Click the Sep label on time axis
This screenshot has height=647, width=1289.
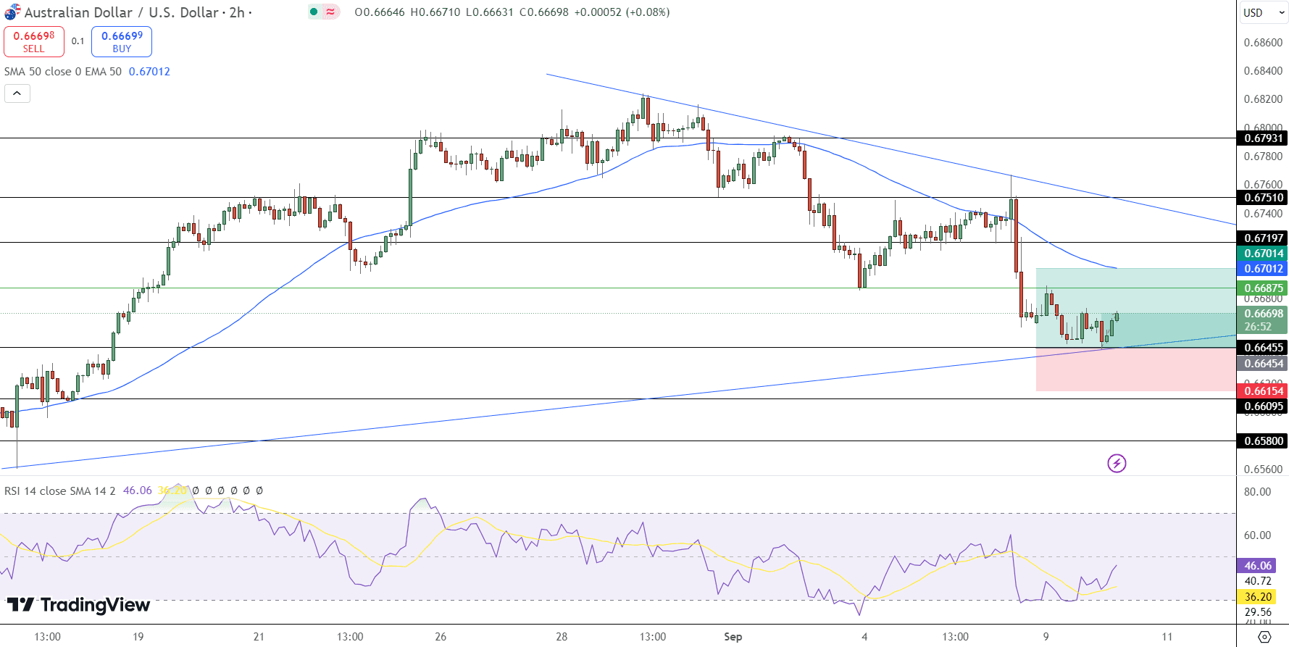click(733, 637)
